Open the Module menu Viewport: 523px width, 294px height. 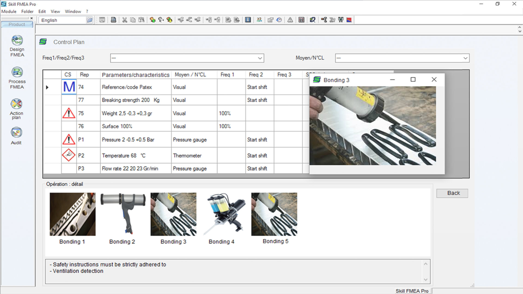click(x=9, y=11)
